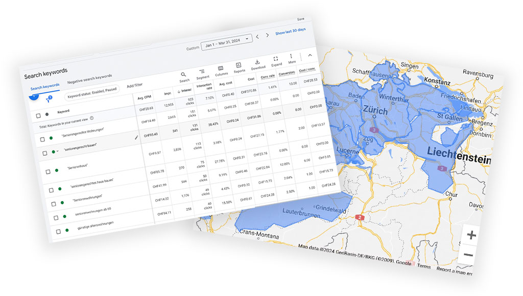Zoom out the map with minus button
Viewport: 523px width, 296px height.
(x=468, y=255)
